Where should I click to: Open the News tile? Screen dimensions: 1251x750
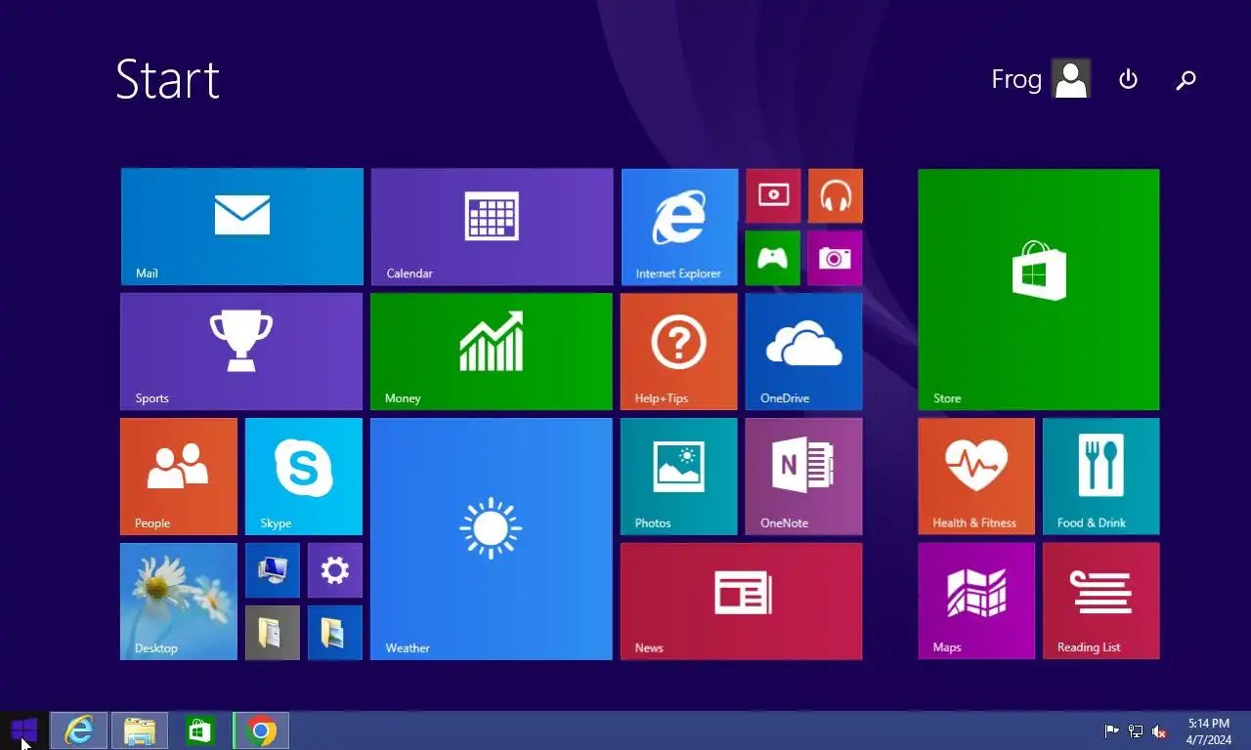point(742,602)
